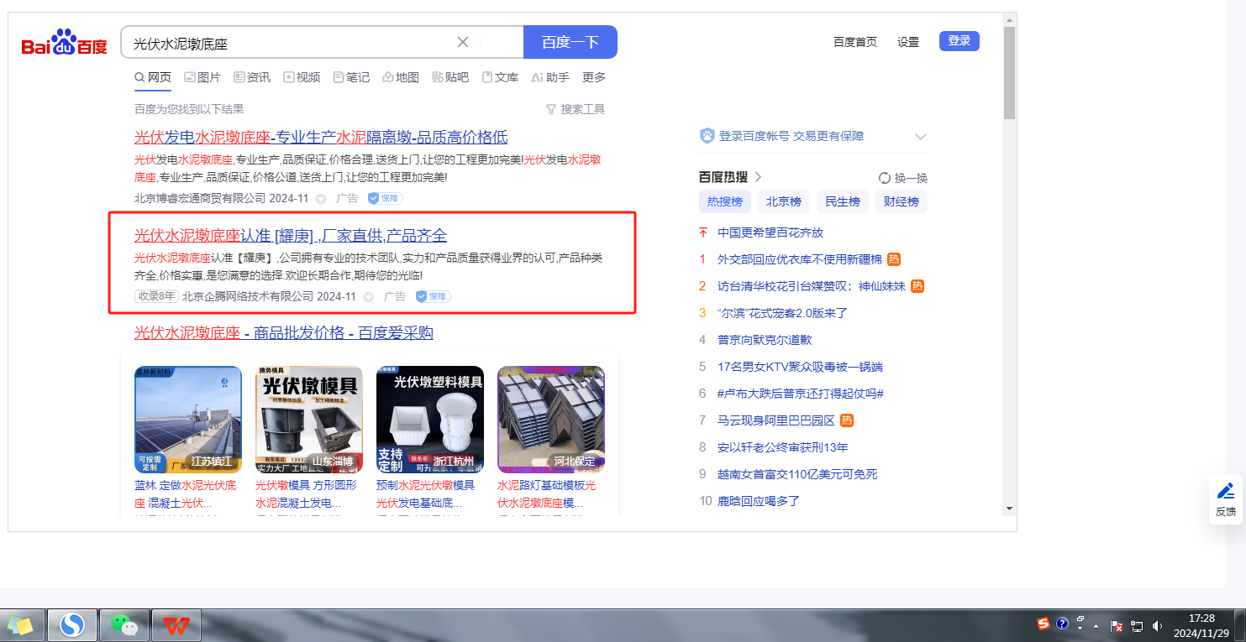
Task: Open 光伏水泥墩底座认准[耀庚] result title
Action: 291,236
